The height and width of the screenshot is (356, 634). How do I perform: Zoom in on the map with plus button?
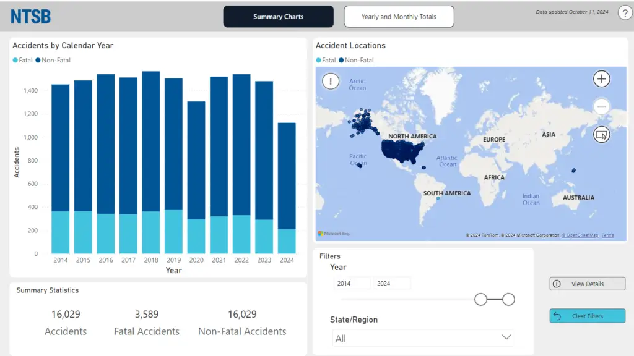pos(602,78)
